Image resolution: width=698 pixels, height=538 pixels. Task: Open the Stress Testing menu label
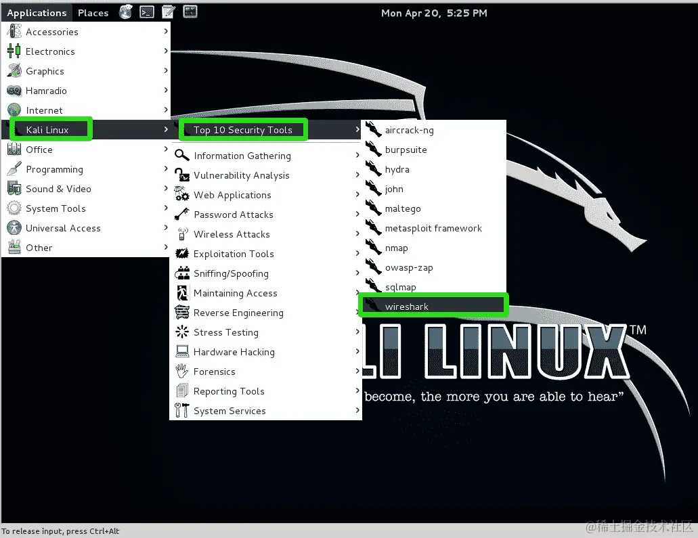pyautogui.click(x=225, y=332)
